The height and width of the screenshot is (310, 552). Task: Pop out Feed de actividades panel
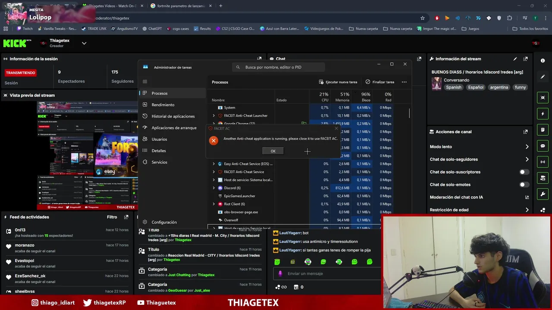pos(126,217)
